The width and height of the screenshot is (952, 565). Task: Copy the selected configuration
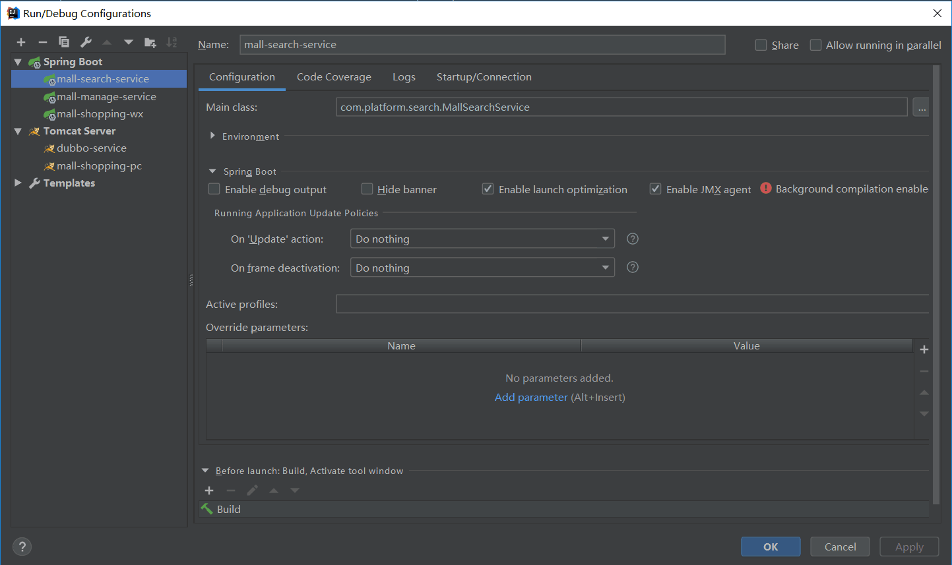point(64,42)
